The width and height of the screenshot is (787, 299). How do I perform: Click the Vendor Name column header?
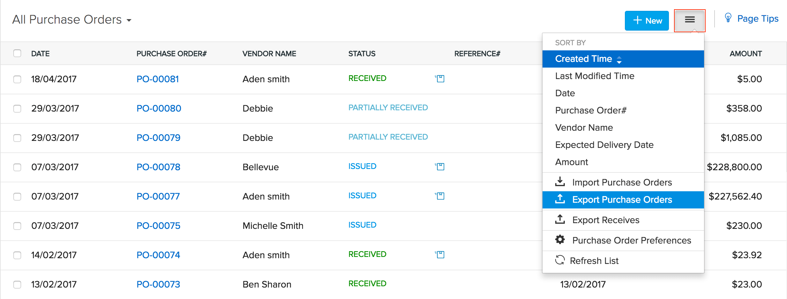pyautogui.click(x=269, y=54)
